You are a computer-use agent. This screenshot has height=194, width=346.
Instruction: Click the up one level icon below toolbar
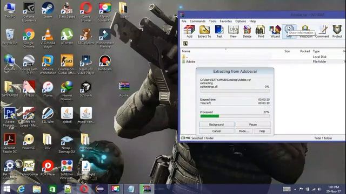click(x=185, y=44)
